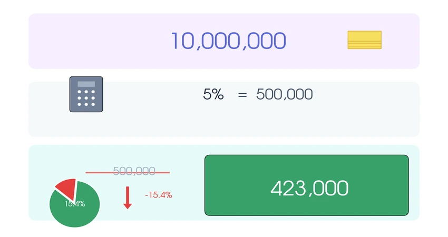Click the 500,000 result beside the equals sign
This screenshot has width=448, height=237.
(284, 95)
